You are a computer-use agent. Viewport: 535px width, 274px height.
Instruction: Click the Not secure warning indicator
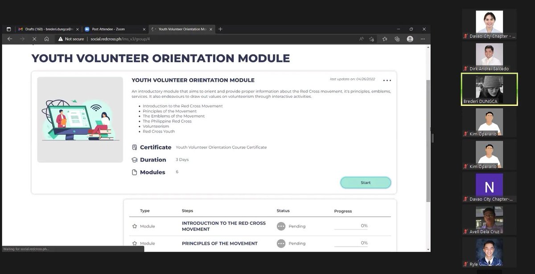(71, 39)
